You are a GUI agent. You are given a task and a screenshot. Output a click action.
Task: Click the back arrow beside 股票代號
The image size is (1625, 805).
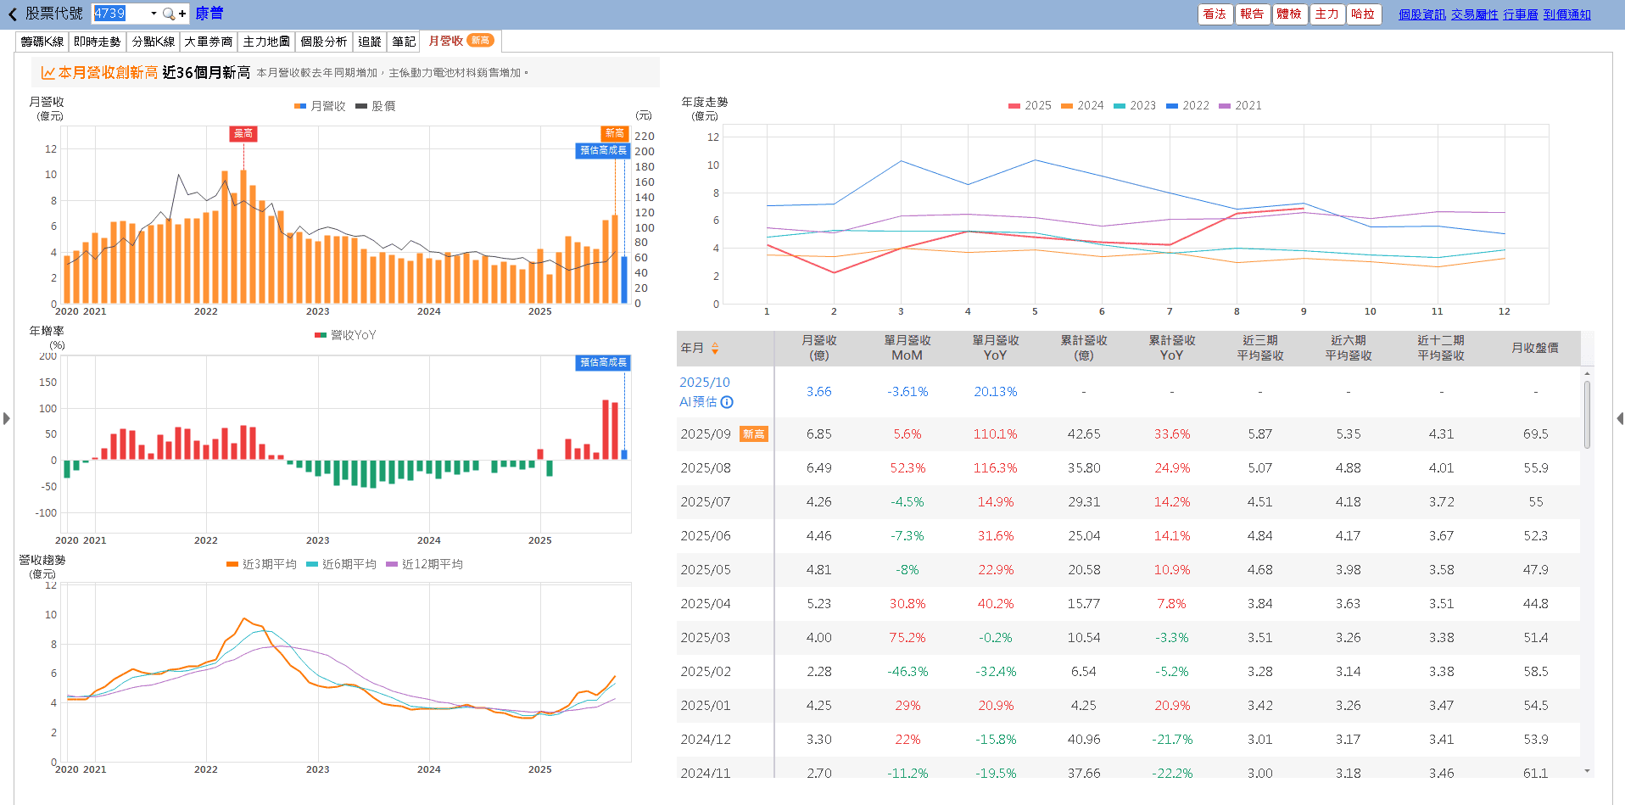point(13,14)
